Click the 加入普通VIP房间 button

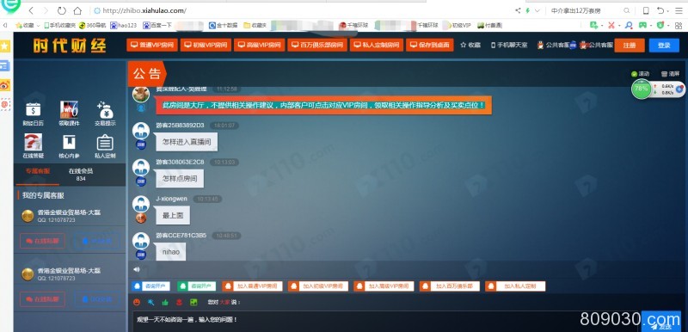click(252, 286)
